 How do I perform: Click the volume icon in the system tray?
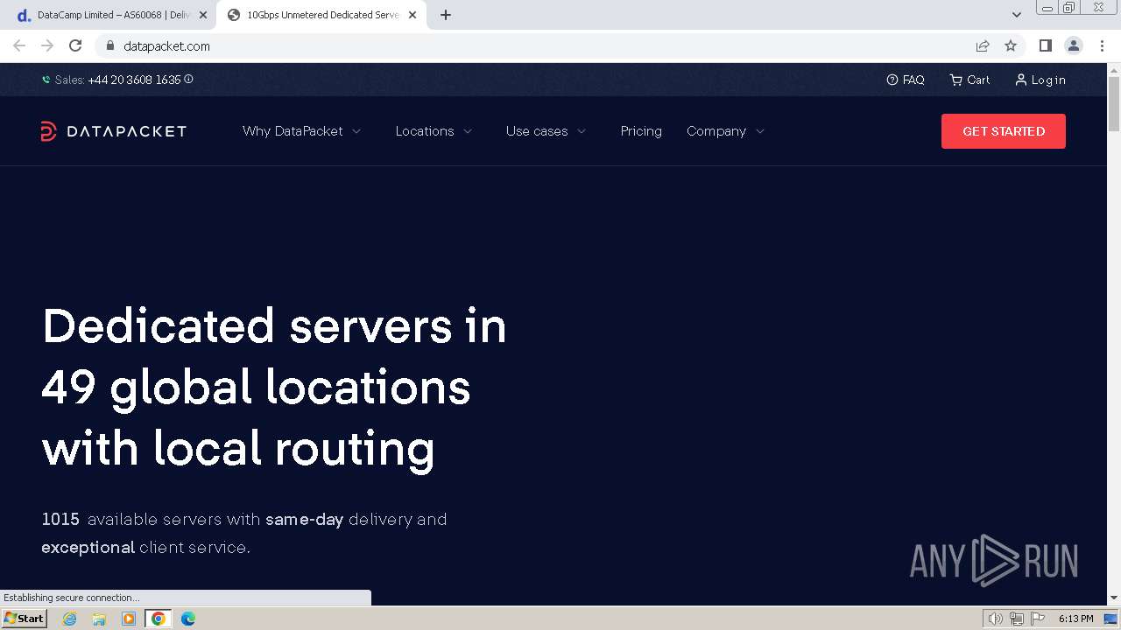point(996,619)
